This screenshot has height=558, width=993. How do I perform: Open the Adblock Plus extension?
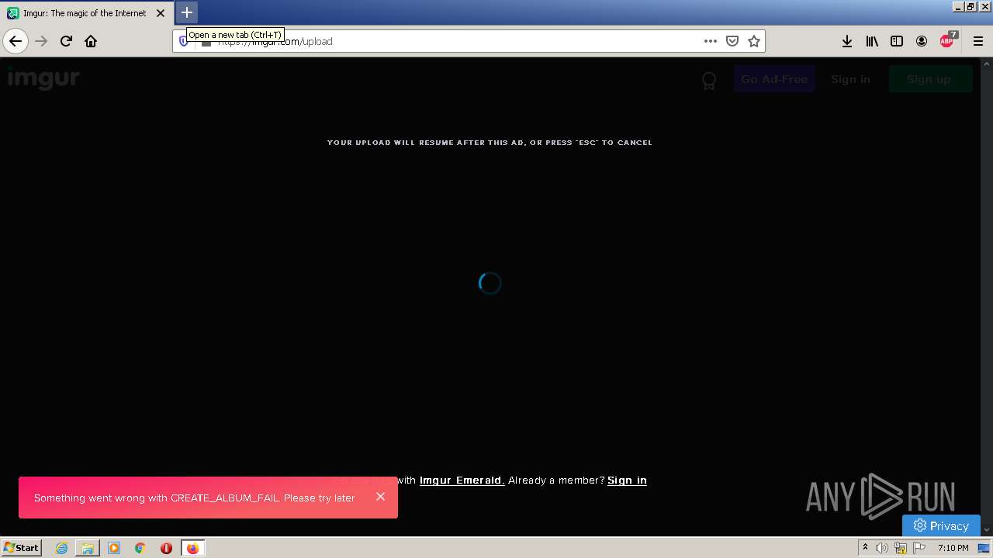tap(948, 40)
